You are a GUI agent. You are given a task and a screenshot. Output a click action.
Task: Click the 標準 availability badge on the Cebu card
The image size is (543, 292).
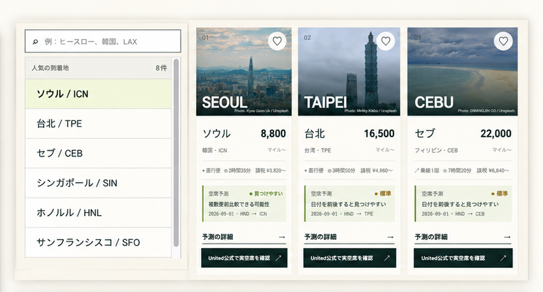[x=499, y=193]
